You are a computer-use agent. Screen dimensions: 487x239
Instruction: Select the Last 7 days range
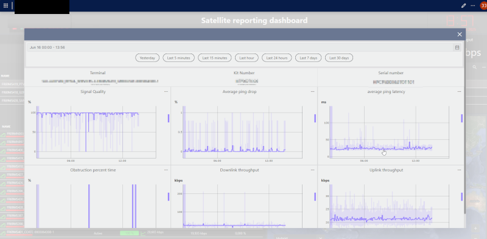pyautogui.click(x=309, y=58)
